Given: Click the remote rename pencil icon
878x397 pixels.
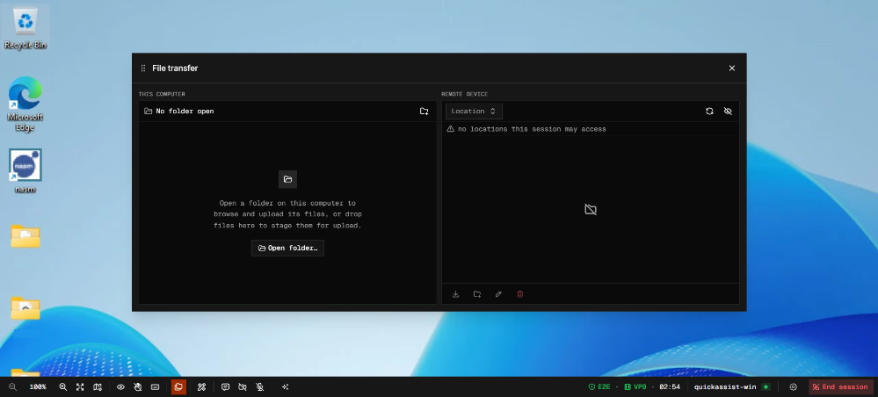Looking at the screenshot, I should [498, 294].
